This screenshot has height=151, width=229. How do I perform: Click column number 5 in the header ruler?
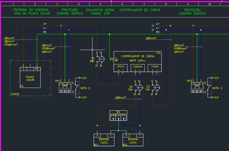100,4
